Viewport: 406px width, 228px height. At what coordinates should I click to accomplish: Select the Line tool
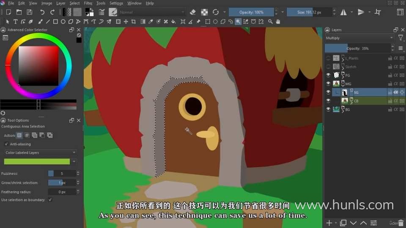48,22
